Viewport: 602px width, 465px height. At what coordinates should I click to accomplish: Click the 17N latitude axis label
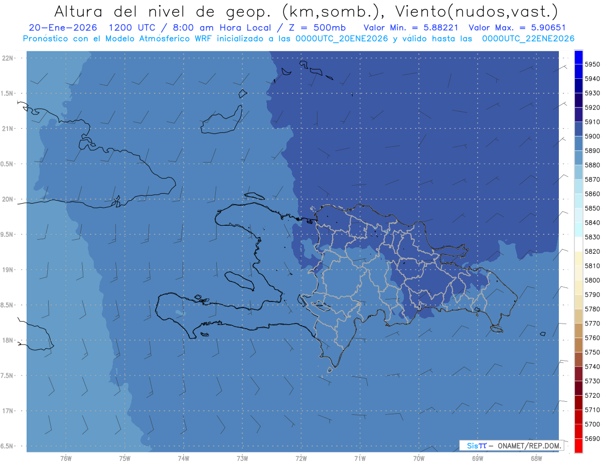coord(9,411)
